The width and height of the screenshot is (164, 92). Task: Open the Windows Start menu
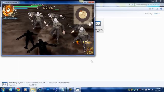coord(3,90)
